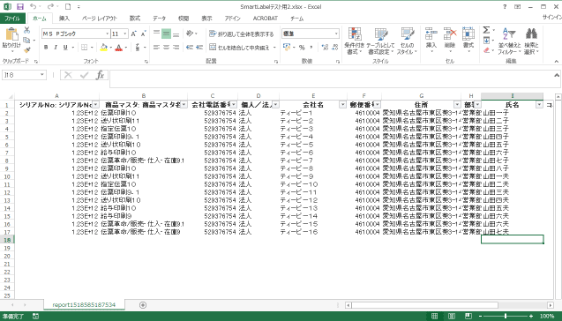This screenshot has width=562, height=321.
Task: Toggle Wrap Text (折り返して全体を表示する)
Action: tap(241, 34)
